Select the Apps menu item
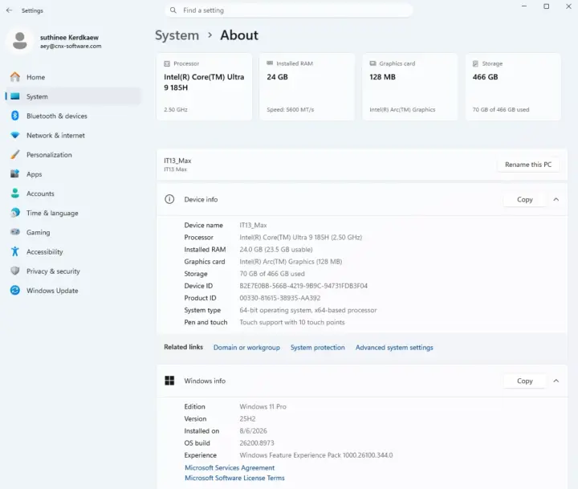 tap(73, 174)
